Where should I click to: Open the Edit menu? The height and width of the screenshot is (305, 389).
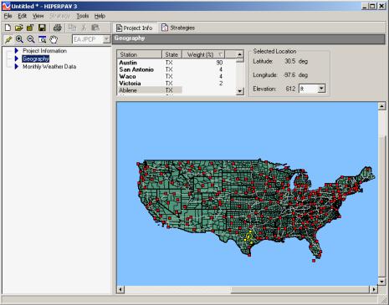point(23,16)
